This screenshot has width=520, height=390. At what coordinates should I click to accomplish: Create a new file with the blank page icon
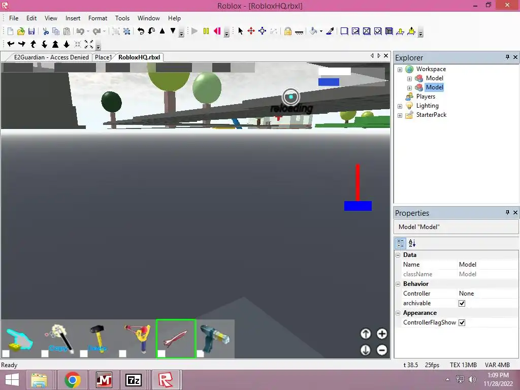coord(10,31)
